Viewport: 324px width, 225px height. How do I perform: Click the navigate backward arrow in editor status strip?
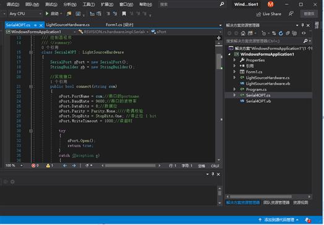tap(65, 165)
